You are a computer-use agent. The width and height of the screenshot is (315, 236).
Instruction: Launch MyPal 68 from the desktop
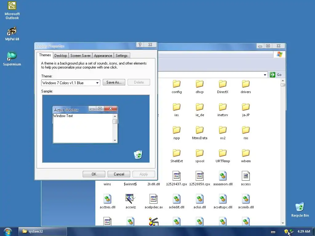[12, 33]
